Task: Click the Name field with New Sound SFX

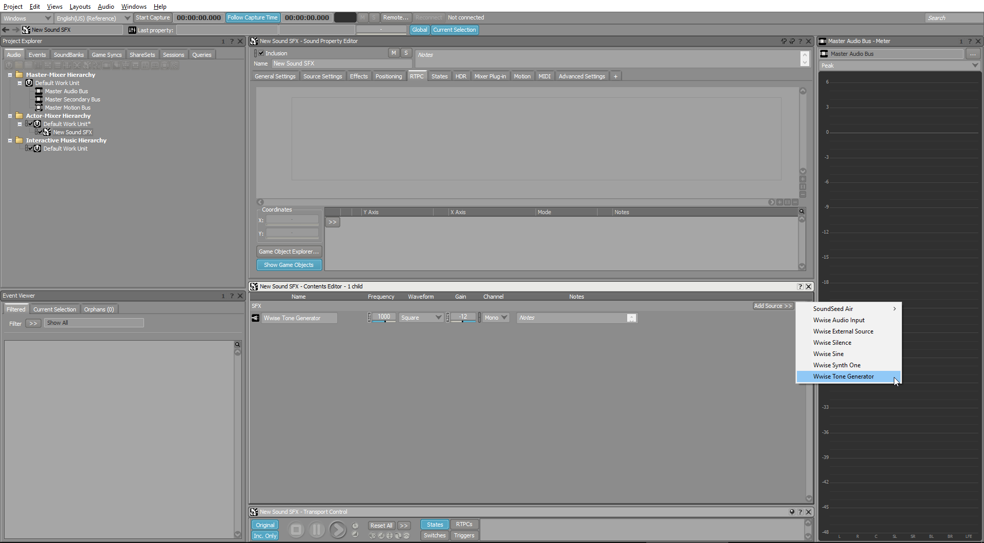Action: (341, 64)
